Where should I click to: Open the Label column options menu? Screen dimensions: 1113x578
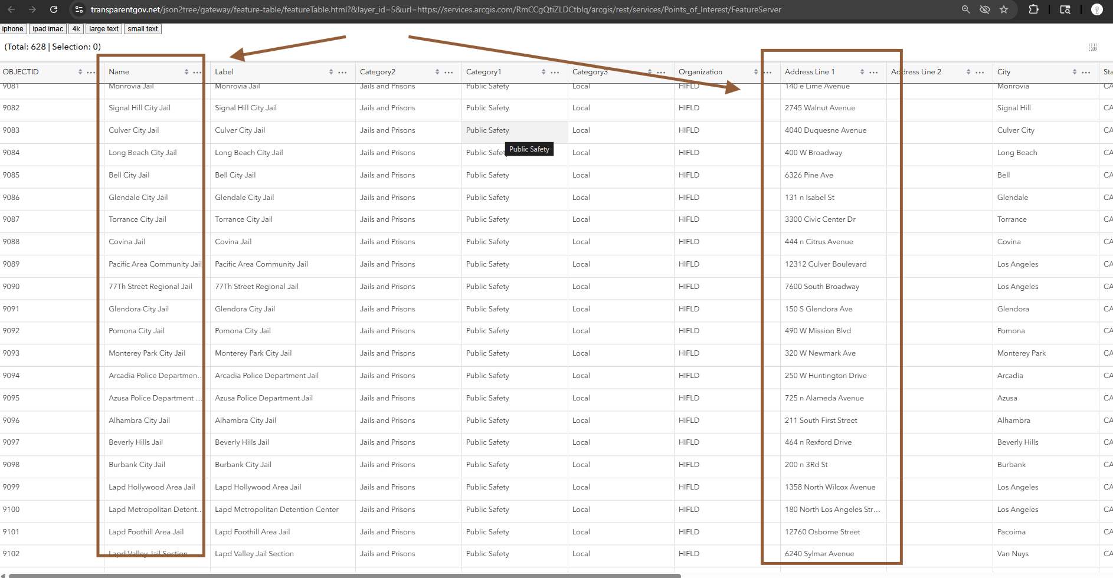(342, 72)
